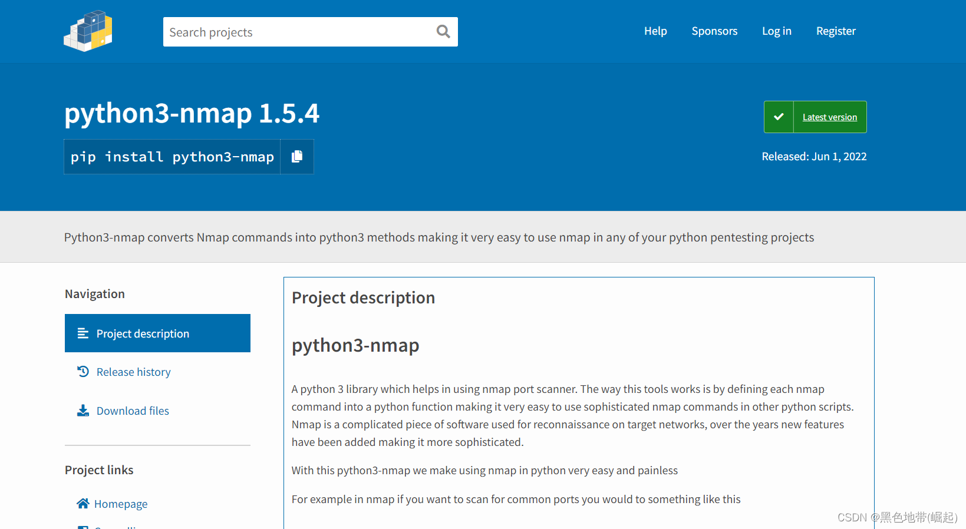Click the python3-nmap heading in description
Viewport: 966px width, 529px height.
(x=355, y=345)
